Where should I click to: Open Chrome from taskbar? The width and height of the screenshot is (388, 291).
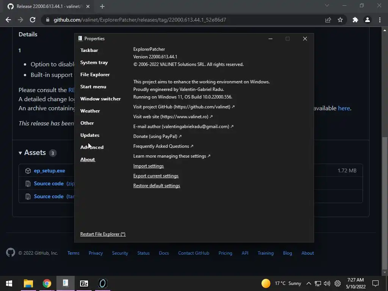coord(47,283)
